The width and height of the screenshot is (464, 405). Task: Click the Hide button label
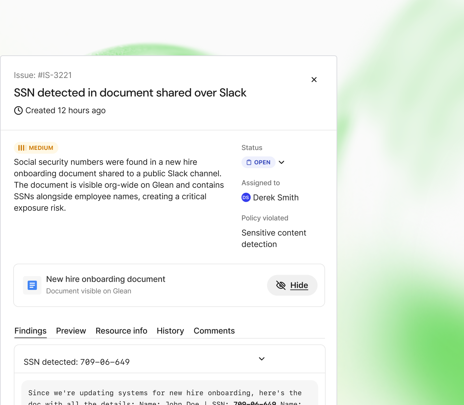tap(299, 285)
